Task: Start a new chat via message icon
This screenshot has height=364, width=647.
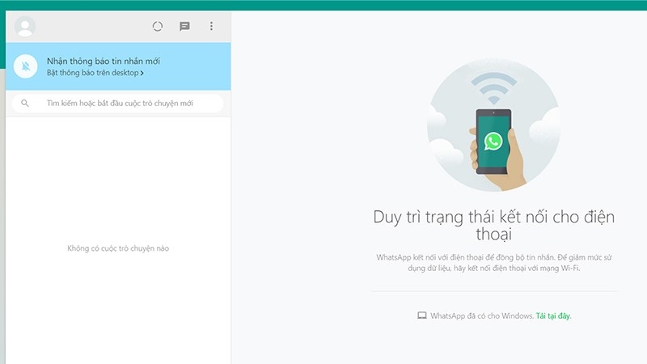Action: [184, 27]
